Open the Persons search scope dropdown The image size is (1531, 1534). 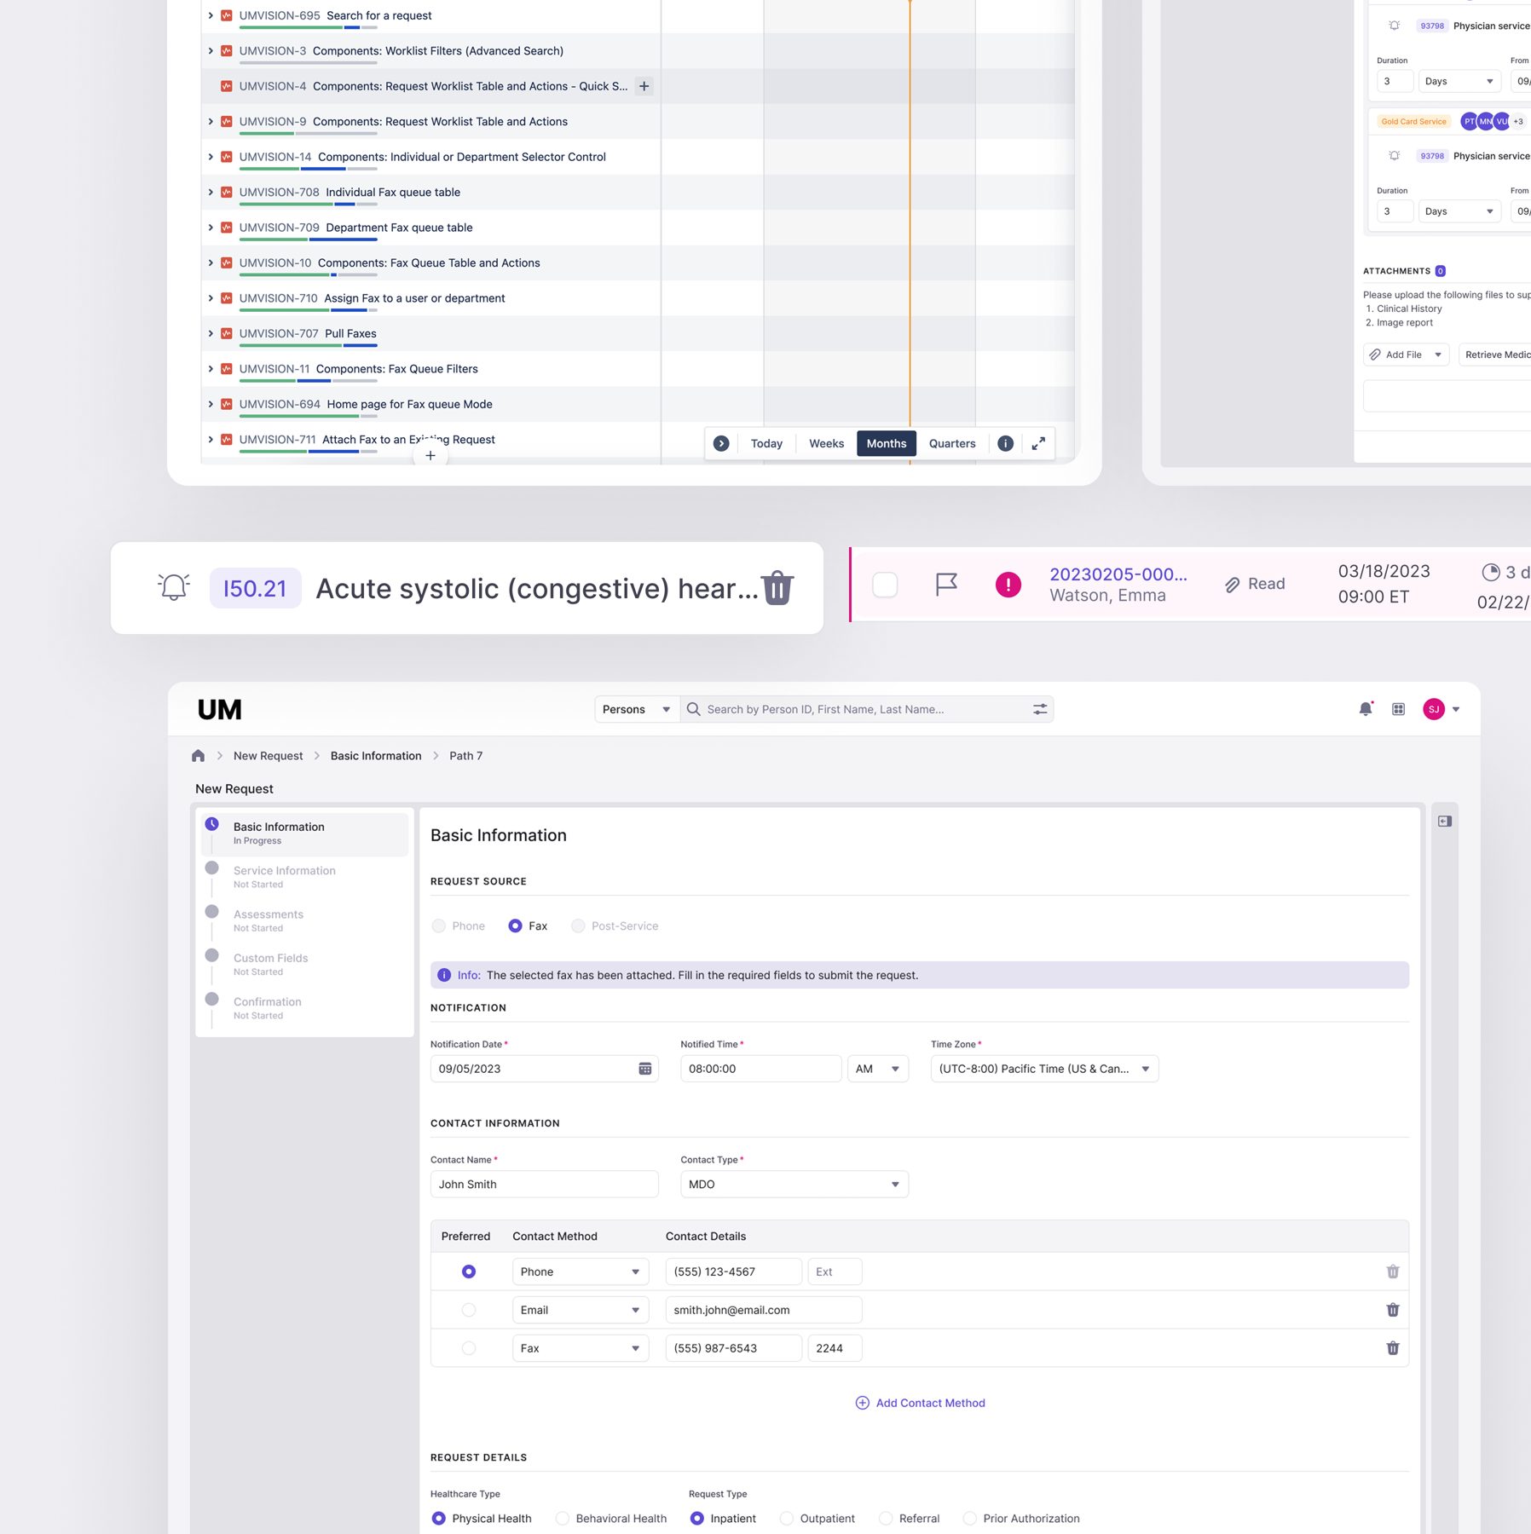coord(637,709)
